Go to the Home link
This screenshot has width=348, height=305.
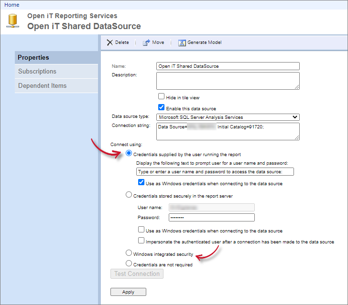(x=12, y=5)
